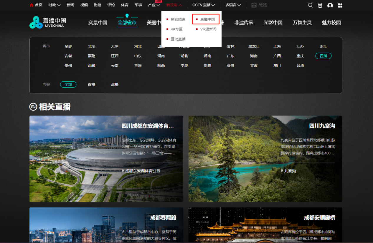Click the 直播中国 Live China logo
373x243 pixels.
click(x=48, y=23)
